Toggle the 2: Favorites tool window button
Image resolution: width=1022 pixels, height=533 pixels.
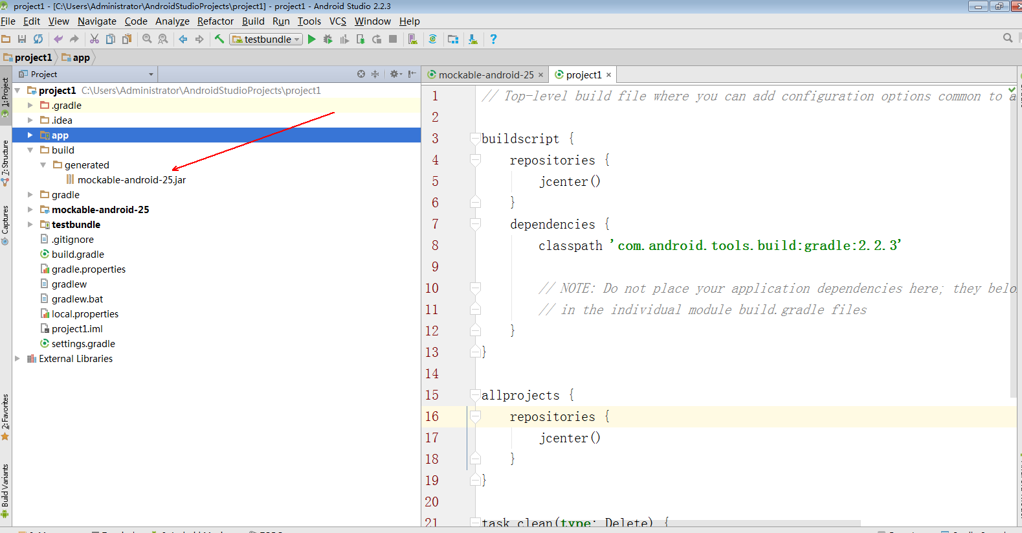point(5,417)
